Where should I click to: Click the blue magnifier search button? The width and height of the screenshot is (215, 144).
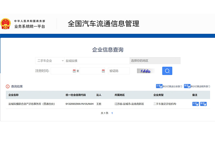(x=167, y=71)
